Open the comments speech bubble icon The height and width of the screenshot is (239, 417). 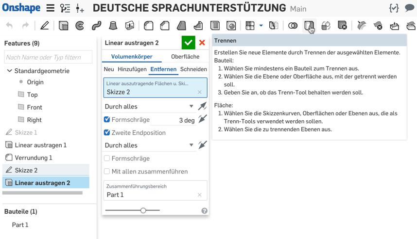point(409,8)
